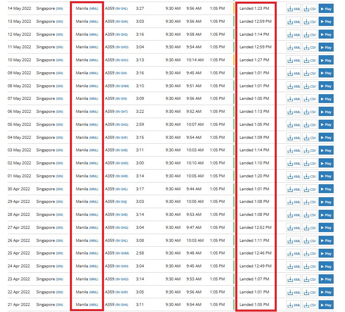Download KML for the 05 May 2022 flight
Image resolution: width=345 pixels, height=312 pixels.
coord(293,125)
